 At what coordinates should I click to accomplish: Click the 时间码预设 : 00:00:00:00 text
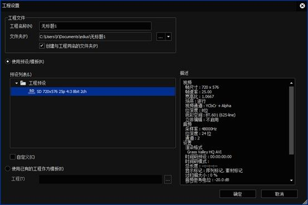click(208, 157)
